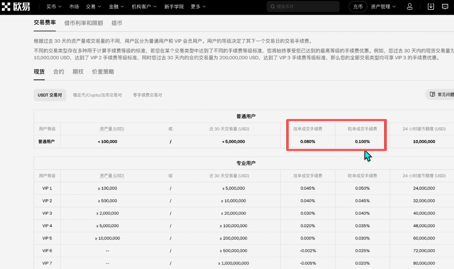
Task: Select the 合约 fee tab
Action: coord(58,72)
